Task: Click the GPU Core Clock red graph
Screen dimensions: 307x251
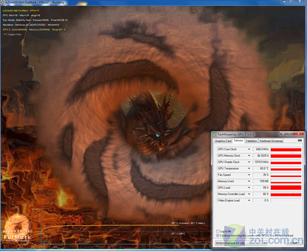Action: [286, 149]
